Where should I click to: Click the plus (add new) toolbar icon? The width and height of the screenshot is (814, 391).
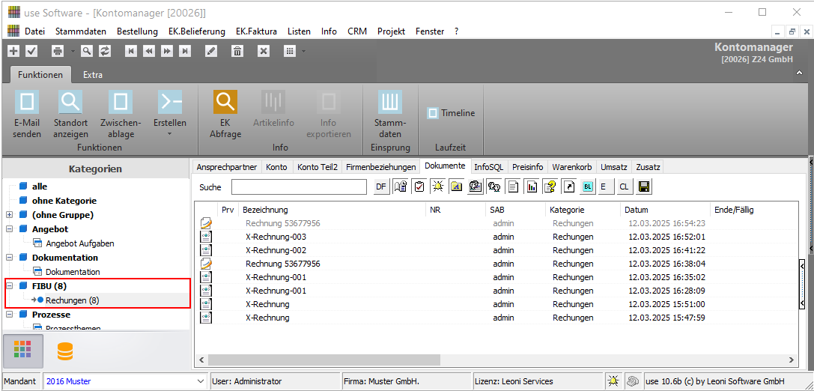tap(14, 51)
